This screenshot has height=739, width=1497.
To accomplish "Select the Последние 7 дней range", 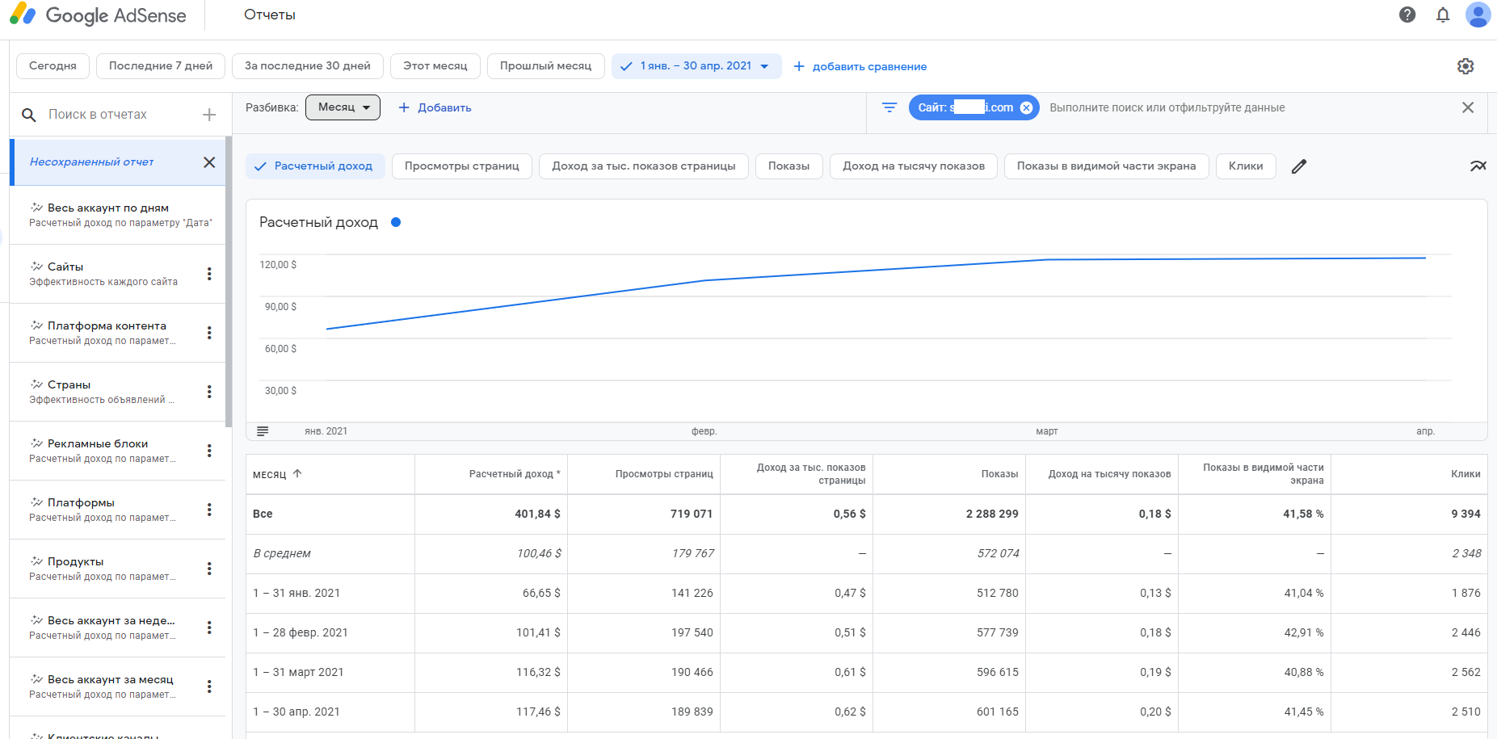I will point(161,66).
